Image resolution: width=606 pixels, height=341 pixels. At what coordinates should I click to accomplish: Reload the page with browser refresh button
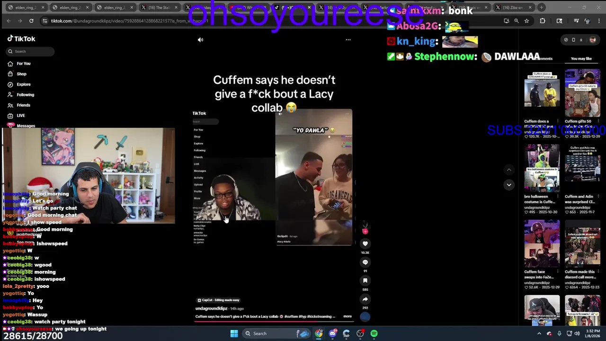(31, 21)
